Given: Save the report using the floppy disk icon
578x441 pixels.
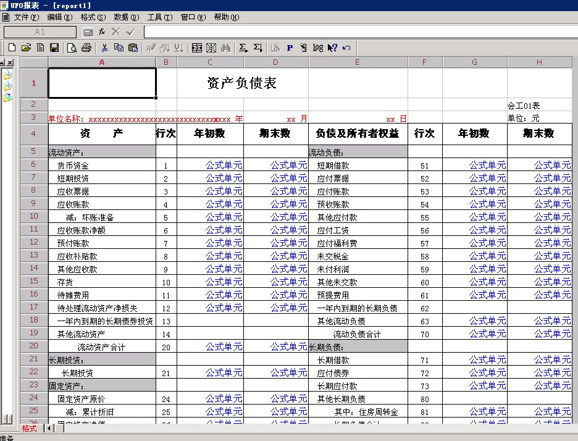Looking at the screenshot, I should point(54,48).
